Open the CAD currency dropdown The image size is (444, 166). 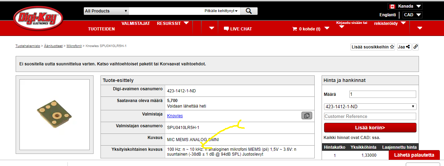tap(413, 15)
